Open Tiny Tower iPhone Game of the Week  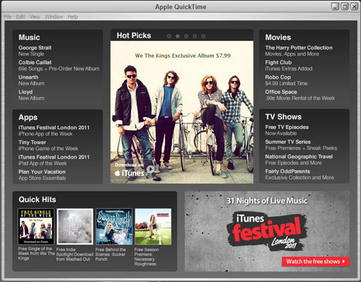[x=49, y=145]
